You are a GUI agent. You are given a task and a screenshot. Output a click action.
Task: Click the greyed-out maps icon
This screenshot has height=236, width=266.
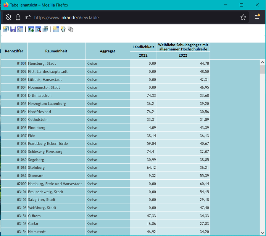(x=70, y=29)
